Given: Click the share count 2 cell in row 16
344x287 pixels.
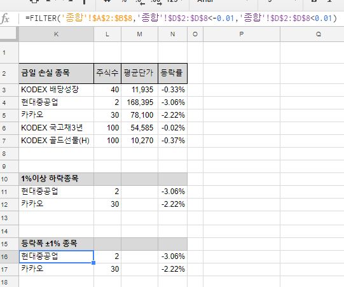Looking at the screenshot, I should pos(107,256).
